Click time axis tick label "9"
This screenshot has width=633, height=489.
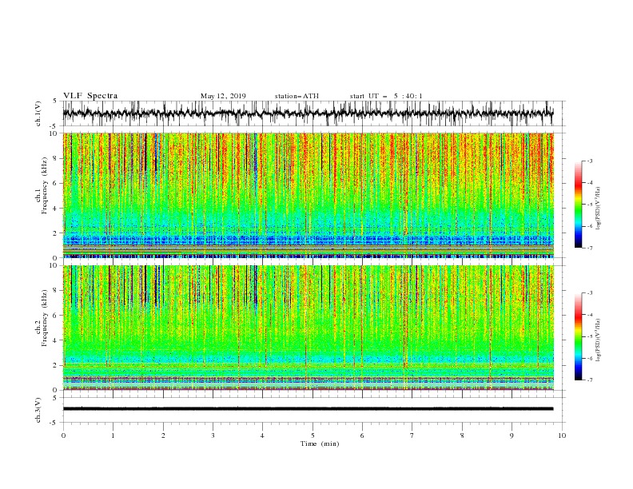[512, 435]
